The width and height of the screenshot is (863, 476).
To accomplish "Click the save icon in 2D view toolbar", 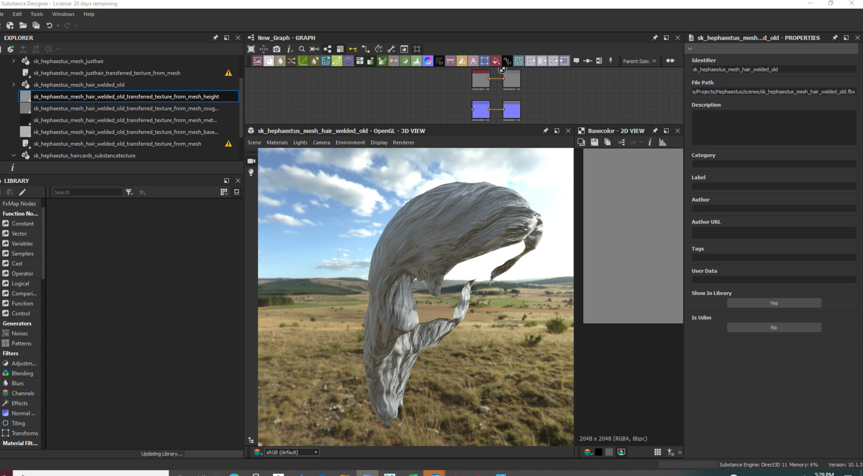I will (x=594, y=142).
